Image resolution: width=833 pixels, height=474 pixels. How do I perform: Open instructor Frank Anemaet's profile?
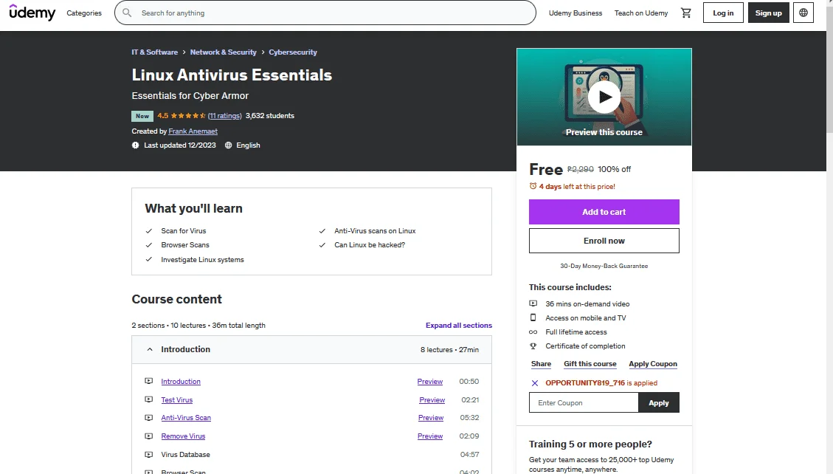(x=193, y=131)
